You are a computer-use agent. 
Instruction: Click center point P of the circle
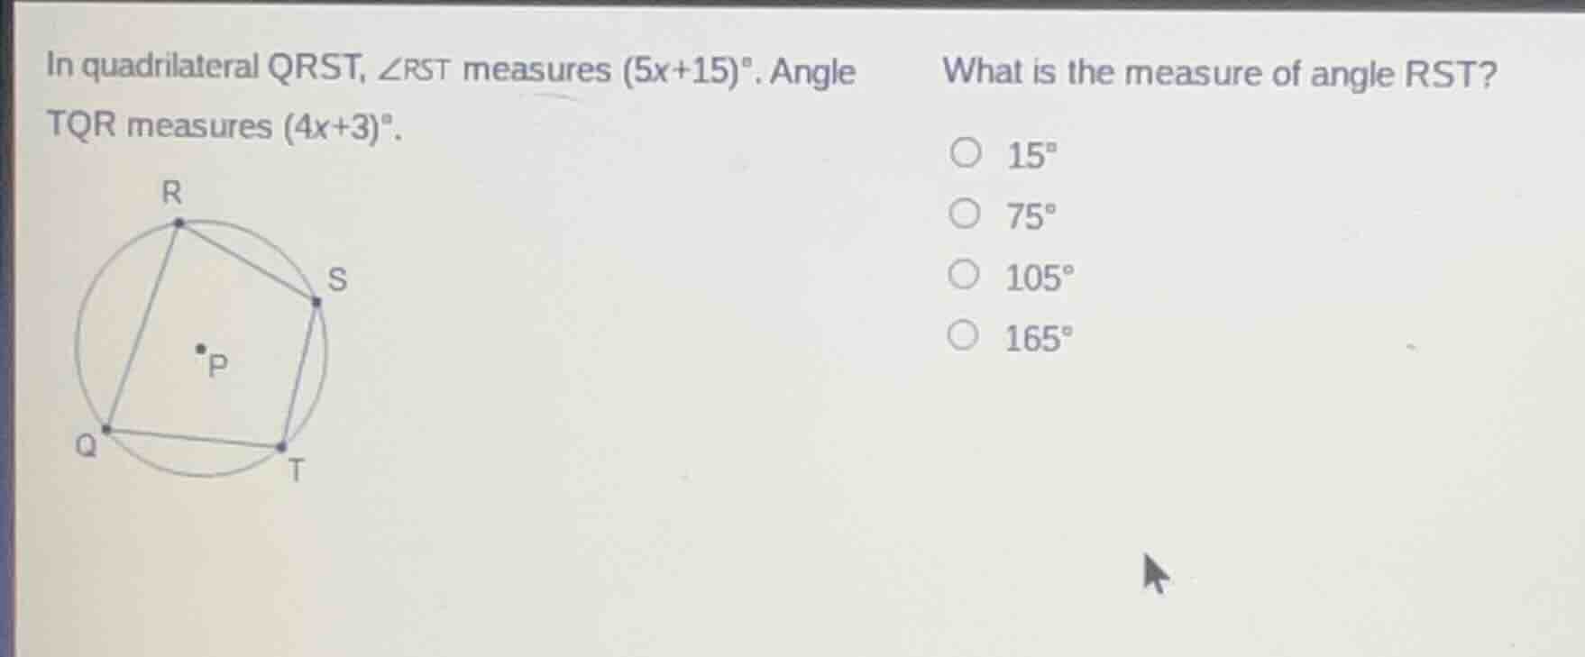click(200, 347)
